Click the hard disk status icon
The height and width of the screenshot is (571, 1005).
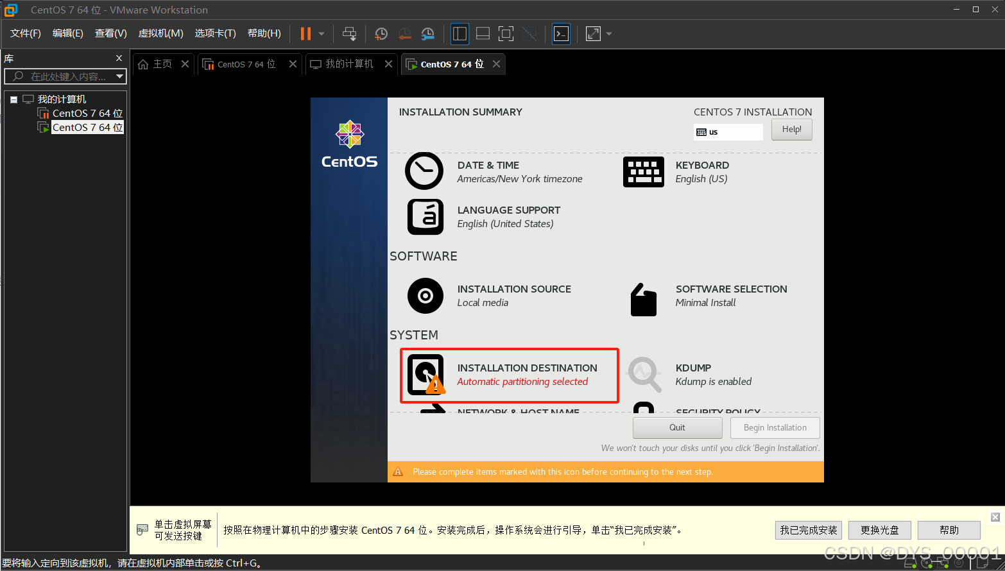(x=910, y=564)
